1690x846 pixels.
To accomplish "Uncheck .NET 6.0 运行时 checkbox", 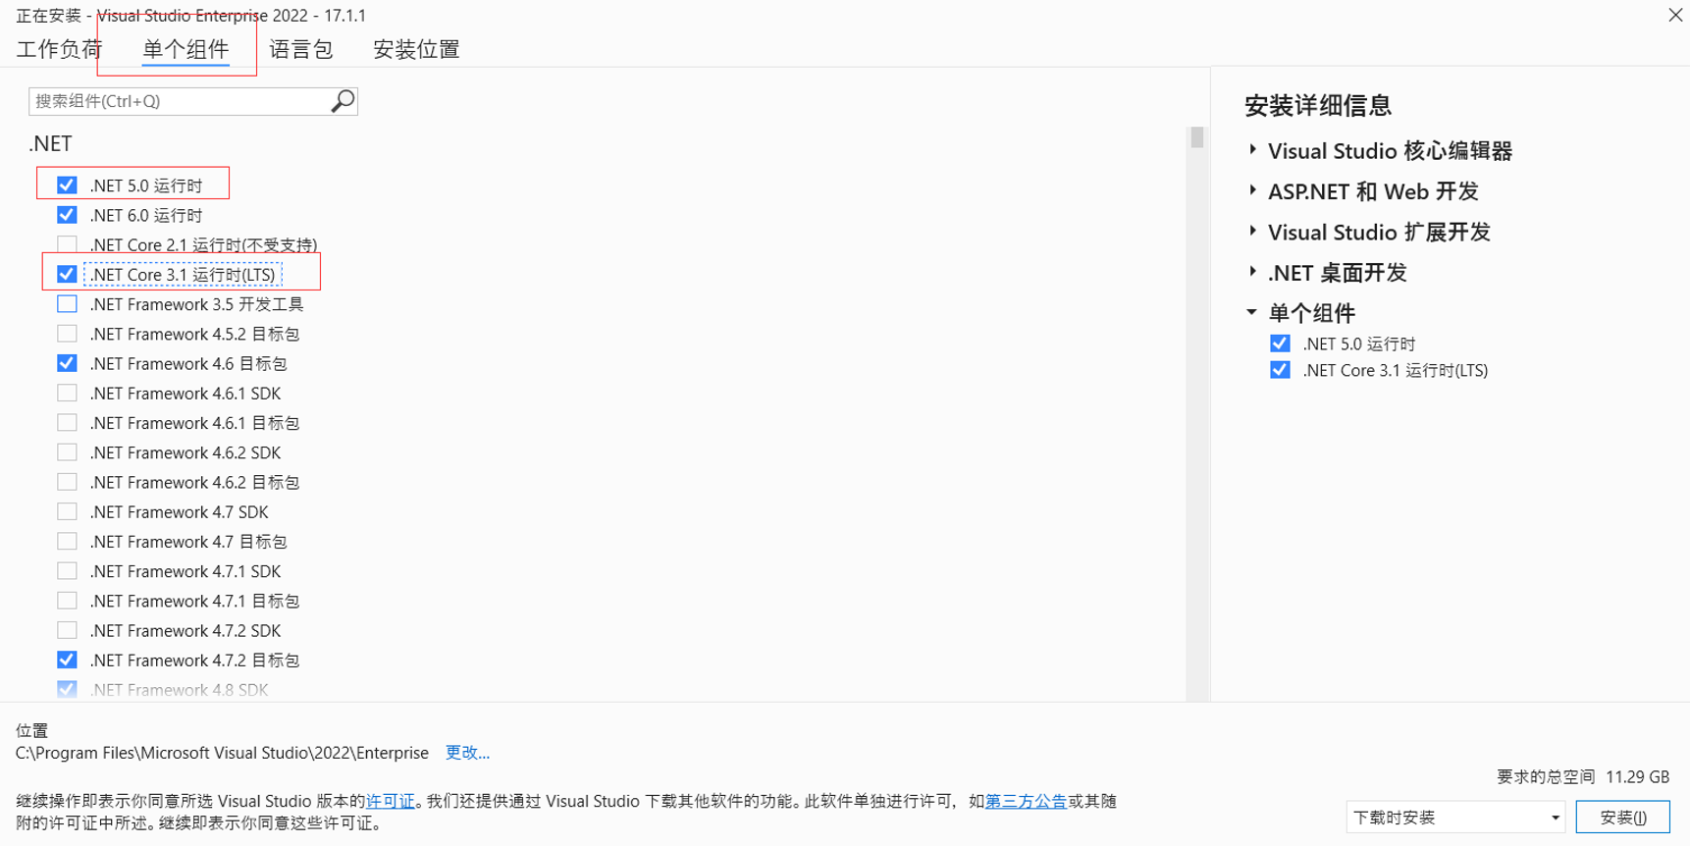I will click(x=67, y=215).
